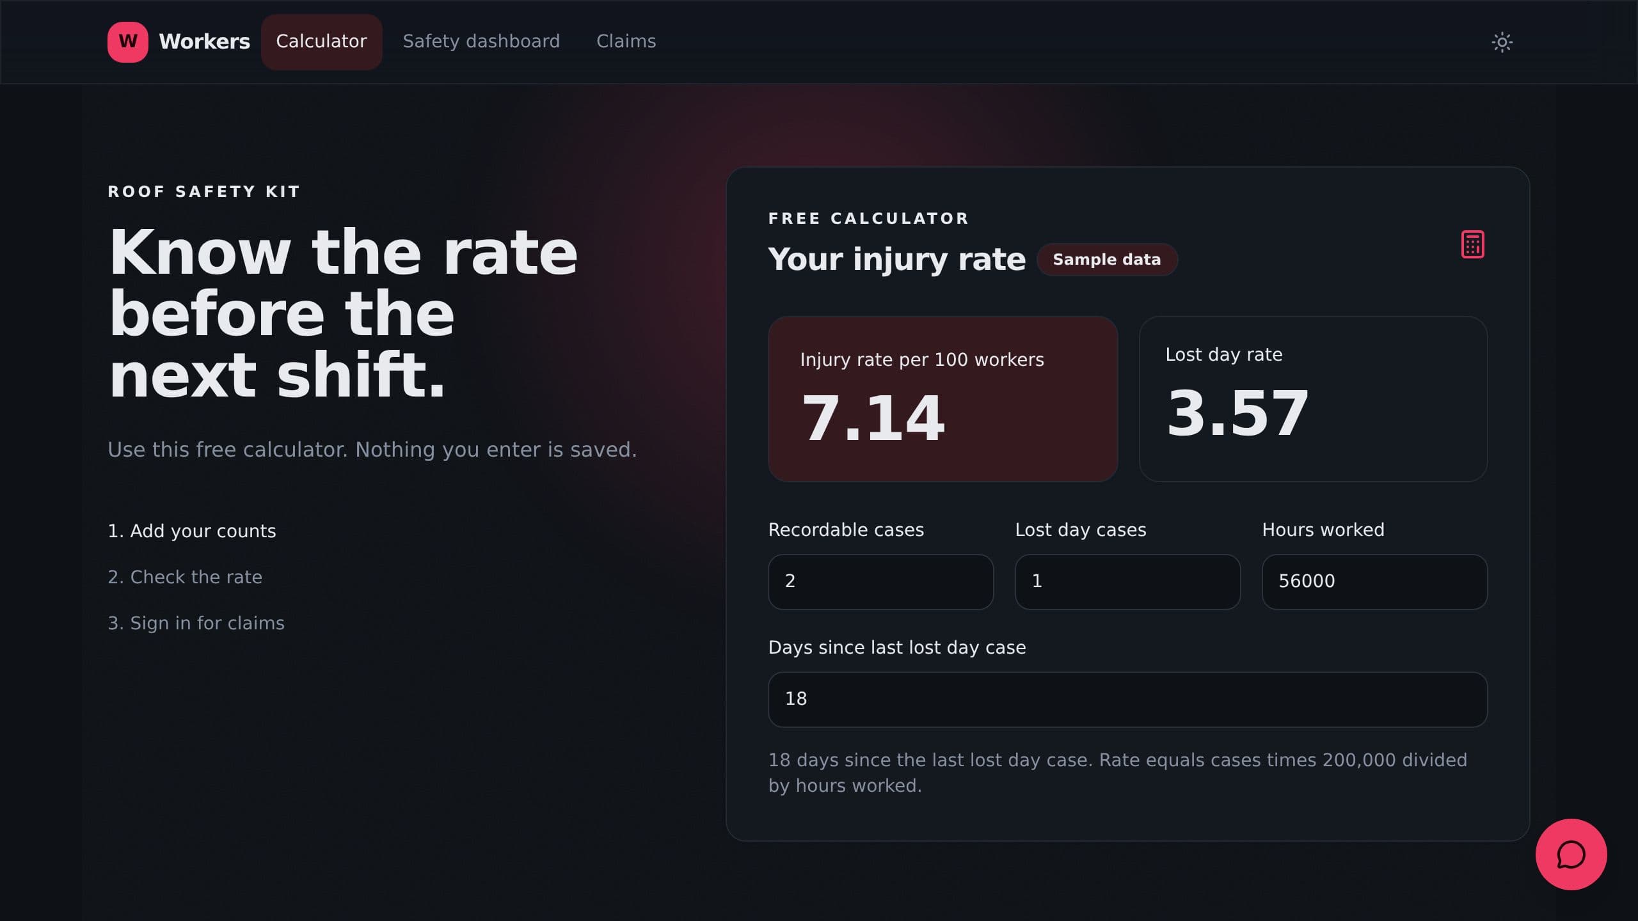
Task: Switch to Safety dashboard tab
Action: coord(481,42)
